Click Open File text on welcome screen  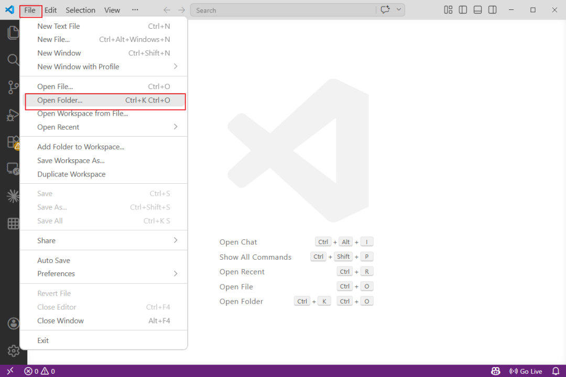pos(236,287)
